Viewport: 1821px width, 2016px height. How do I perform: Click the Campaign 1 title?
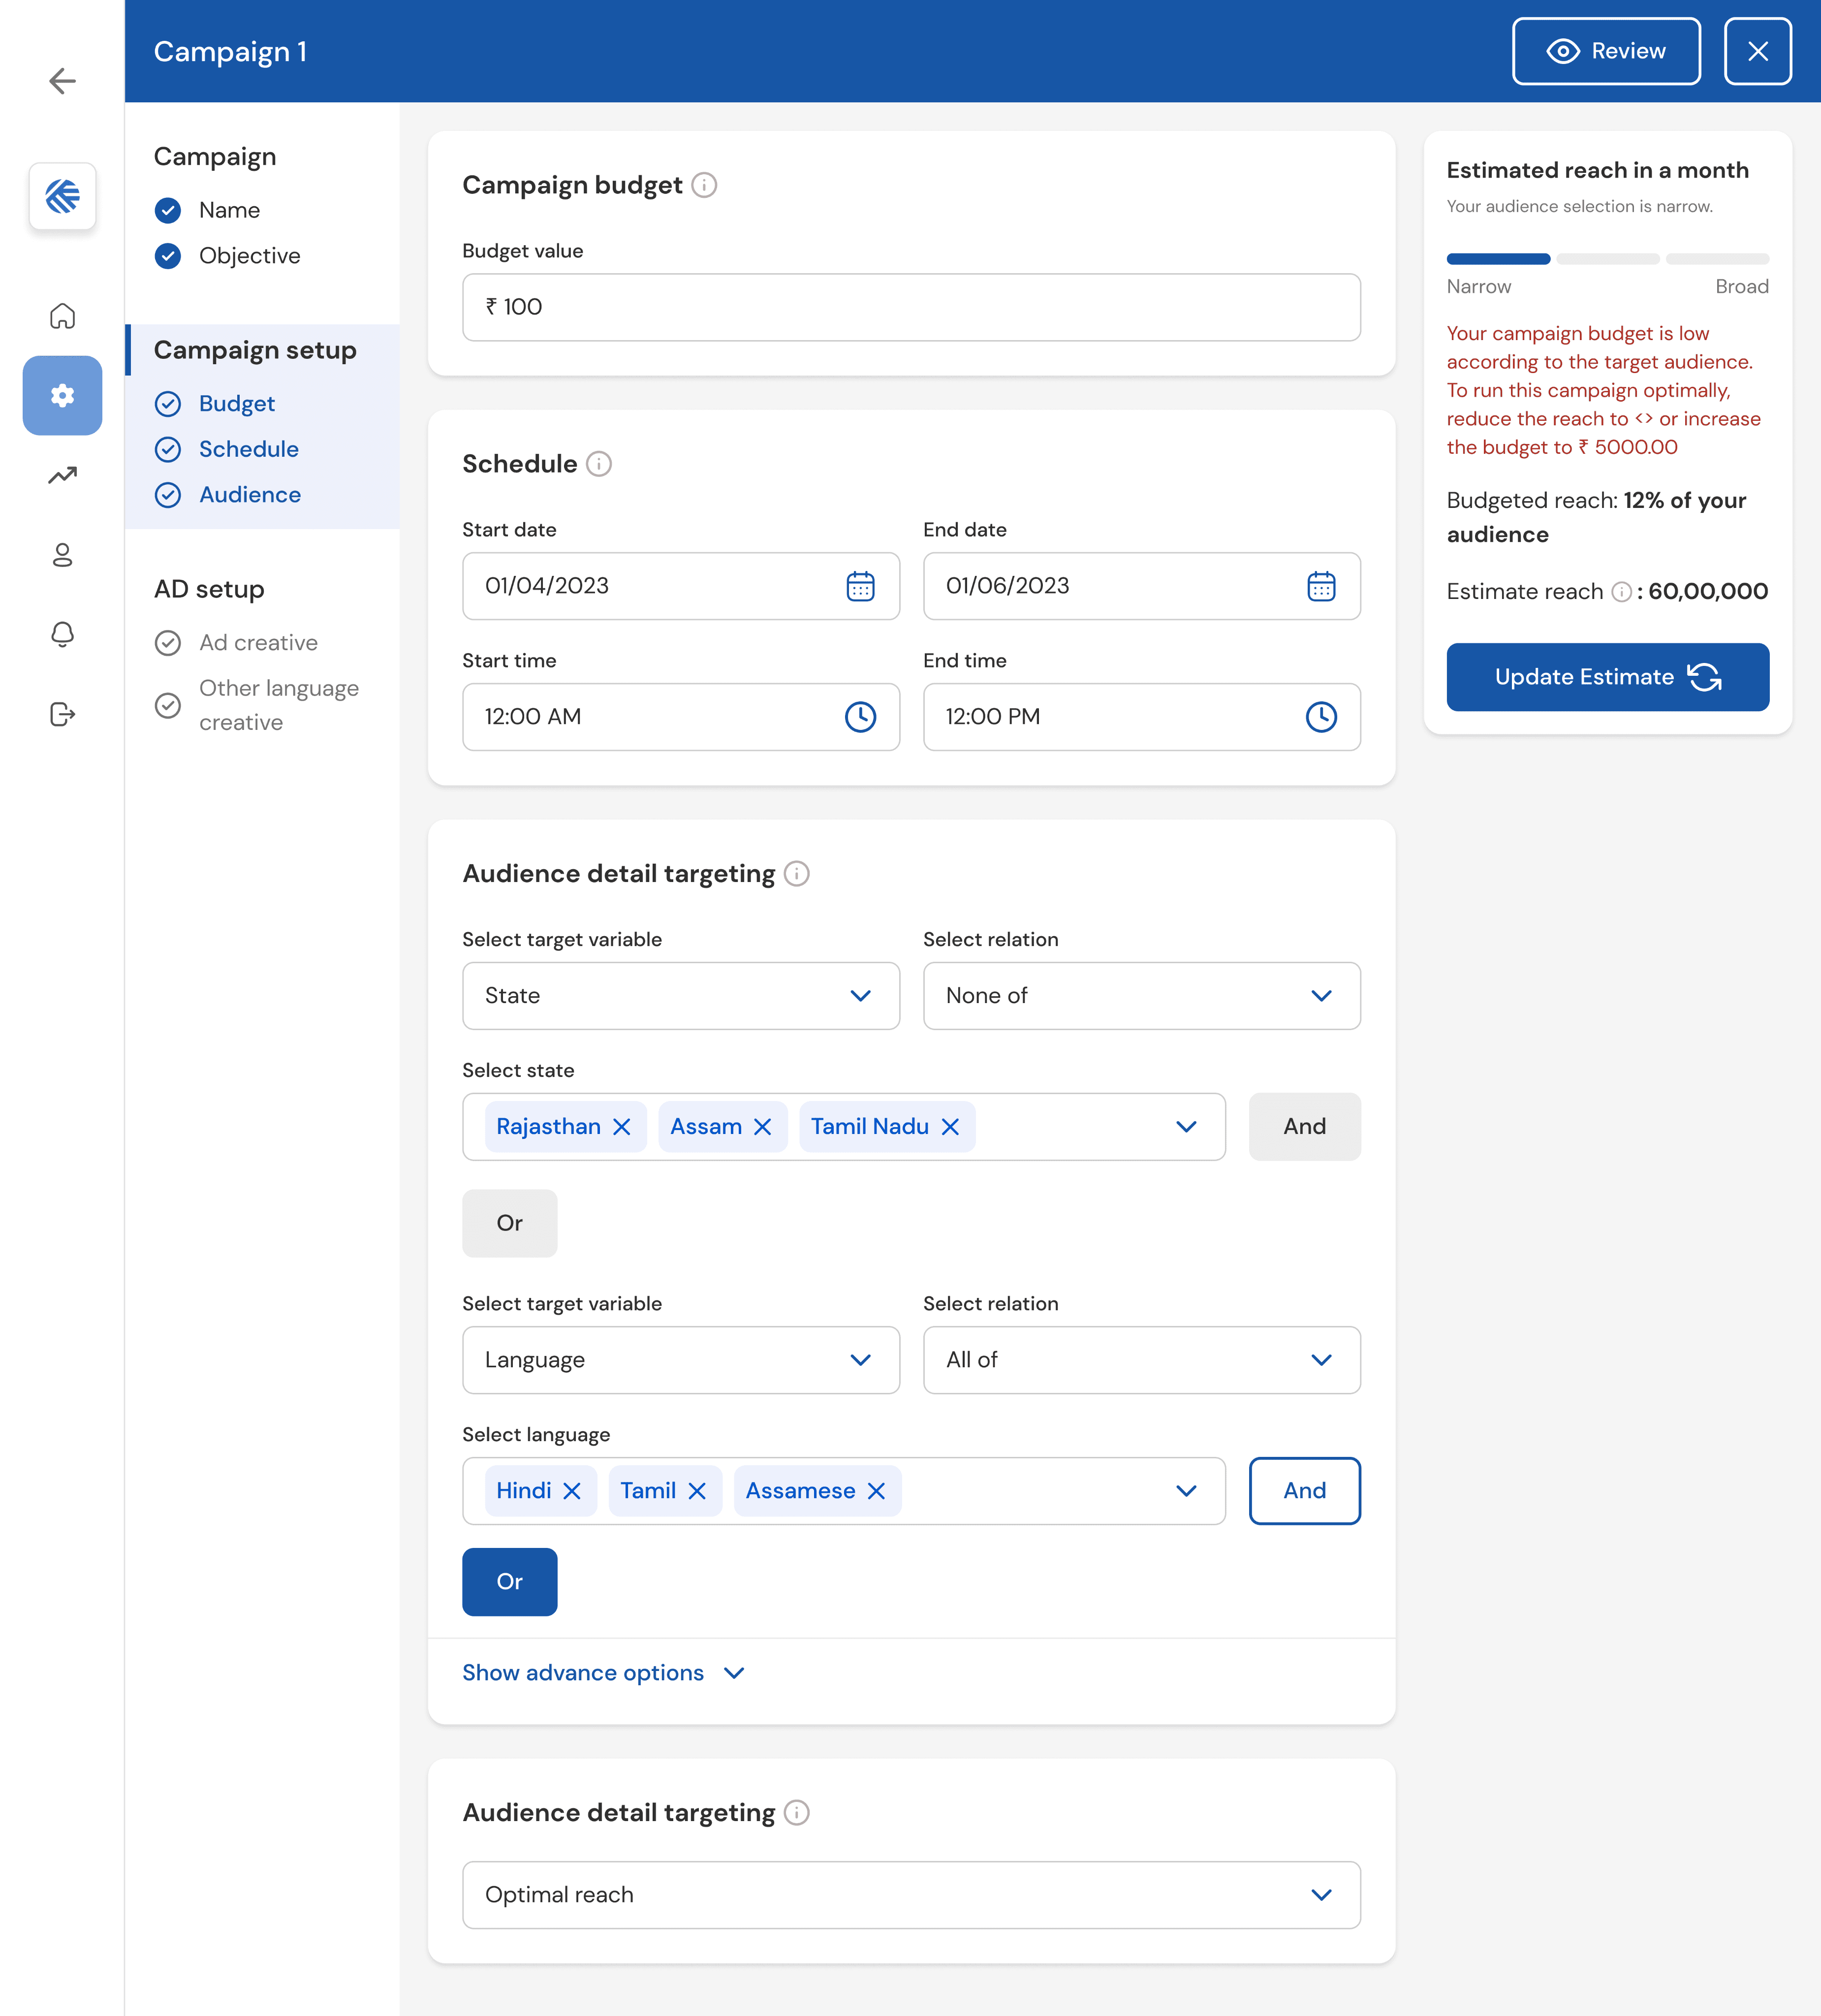tap(230, 51)
